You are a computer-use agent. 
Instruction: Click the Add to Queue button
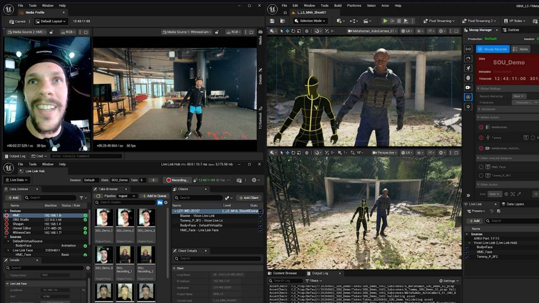coord(154,196)
